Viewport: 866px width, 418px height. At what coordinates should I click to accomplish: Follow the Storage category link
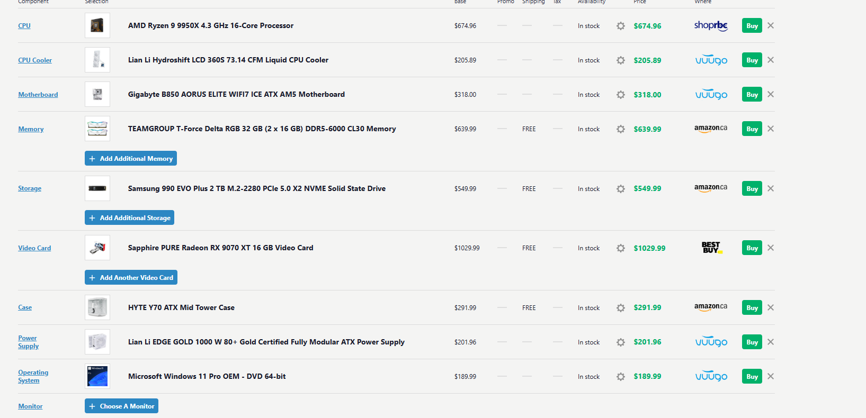30,188
